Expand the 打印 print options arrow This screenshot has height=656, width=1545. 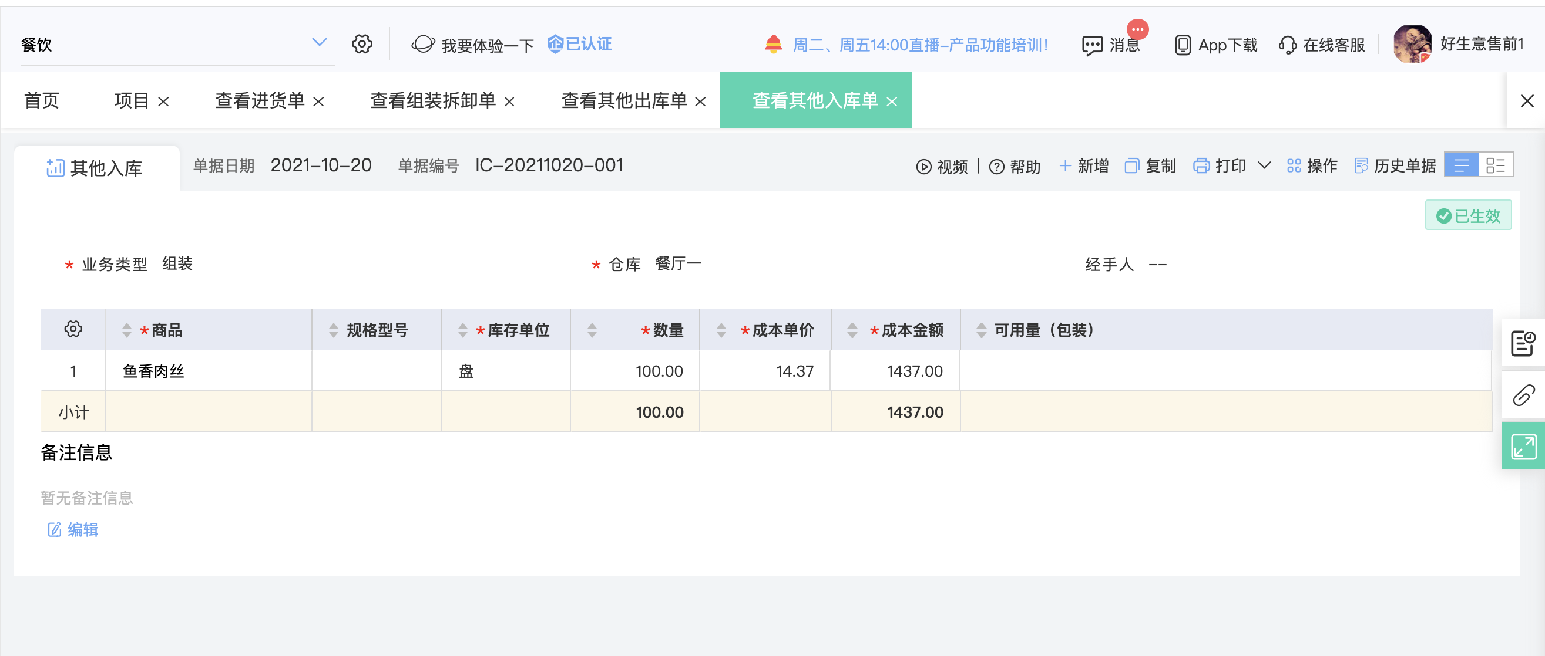(x=1264, y=165)
